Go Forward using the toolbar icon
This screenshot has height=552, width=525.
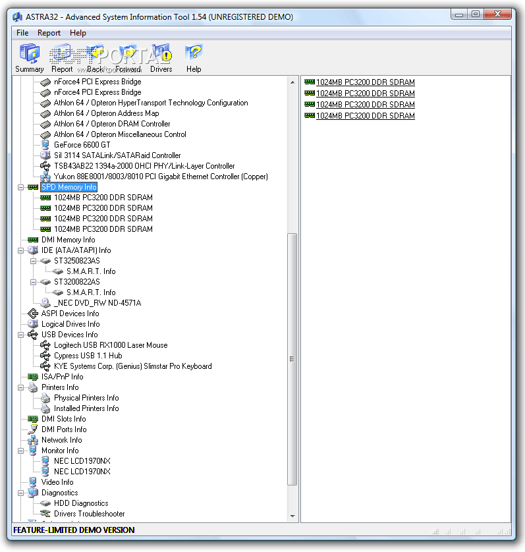click(128, 58)
